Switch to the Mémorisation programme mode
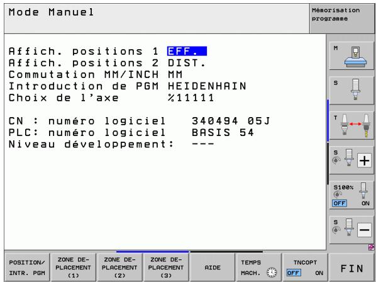The image size is (376, 282). click(x=341, y=19)
